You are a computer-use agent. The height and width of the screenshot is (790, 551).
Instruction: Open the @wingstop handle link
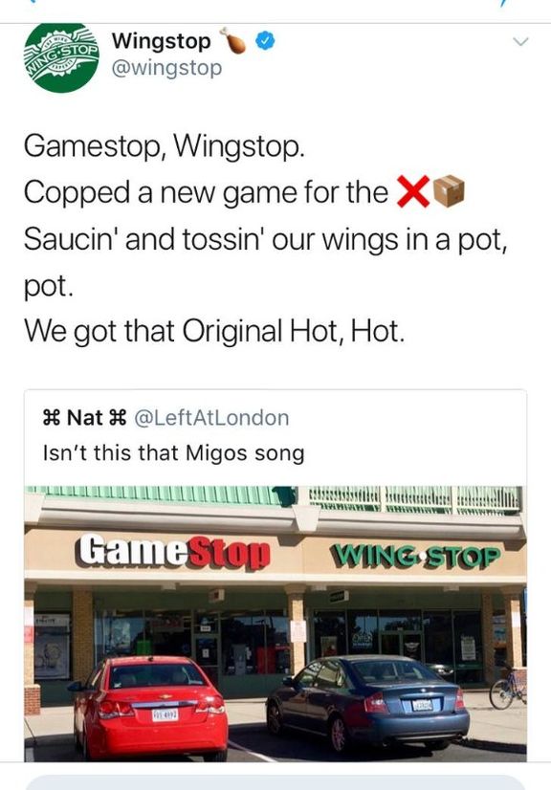166,68
